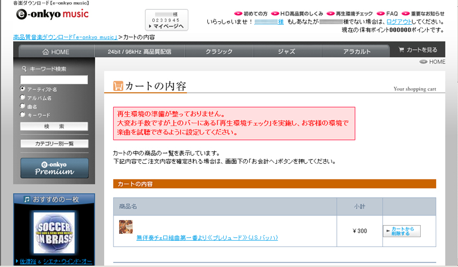Click the 検索 search button

point(54,126)
